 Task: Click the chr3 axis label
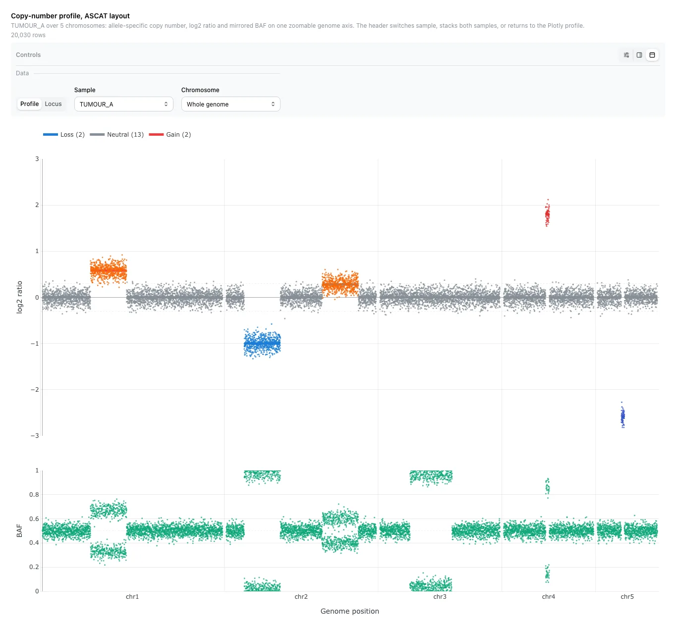[x=440, y=597]
